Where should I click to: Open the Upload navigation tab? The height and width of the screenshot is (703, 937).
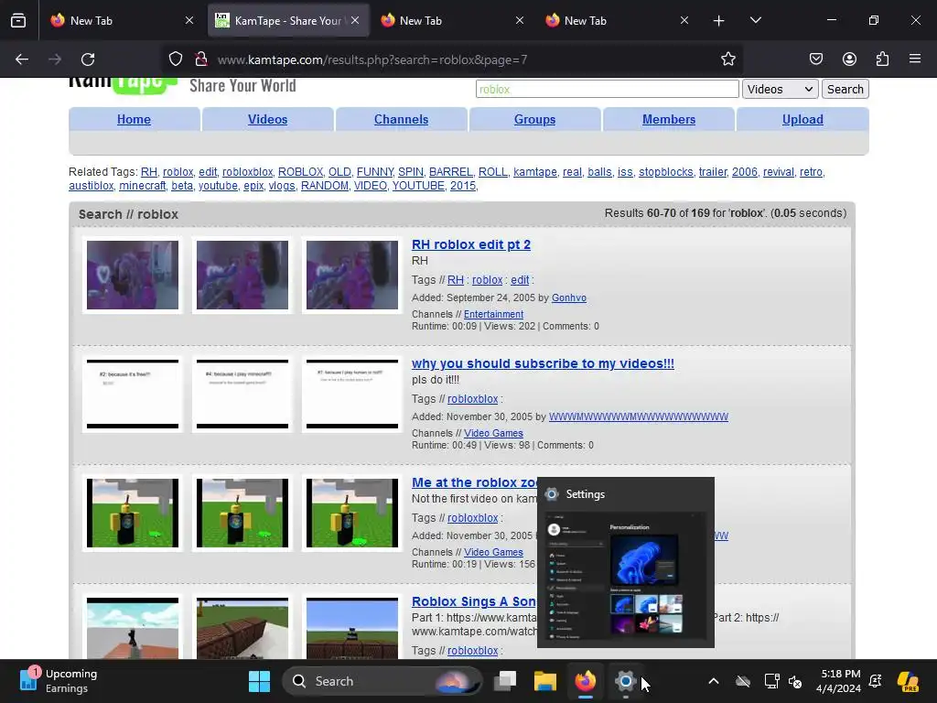click(802, 120)
